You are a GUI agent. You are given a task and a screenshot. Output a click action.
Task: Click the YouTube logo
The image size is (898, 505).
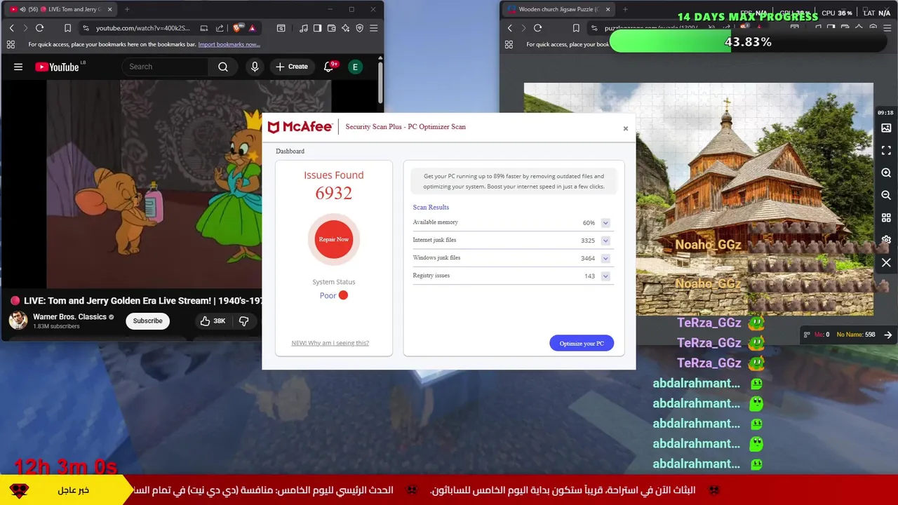tap(58, 67)
